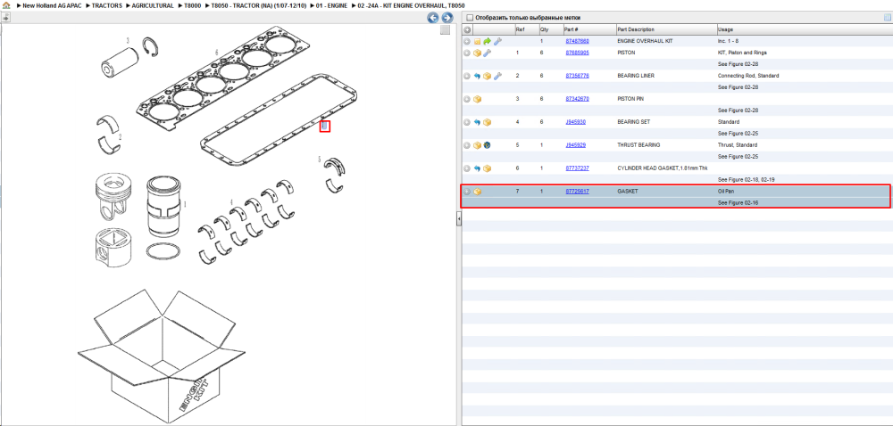Open part number link 87487660

(577, 42)
